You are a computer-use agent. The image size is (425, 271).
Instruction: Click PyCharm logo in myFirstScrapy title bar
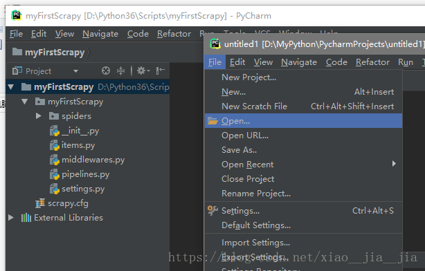point(17,15)
